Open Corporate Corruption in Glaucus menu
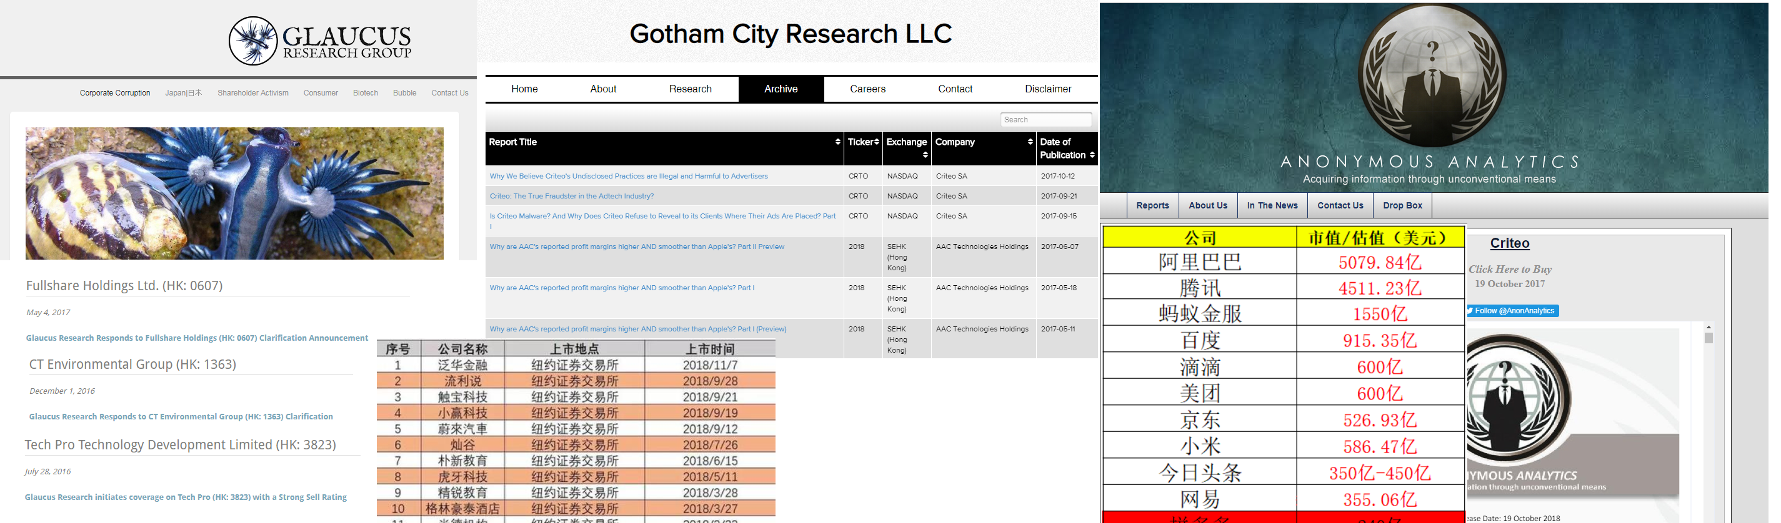 (115, 92)
